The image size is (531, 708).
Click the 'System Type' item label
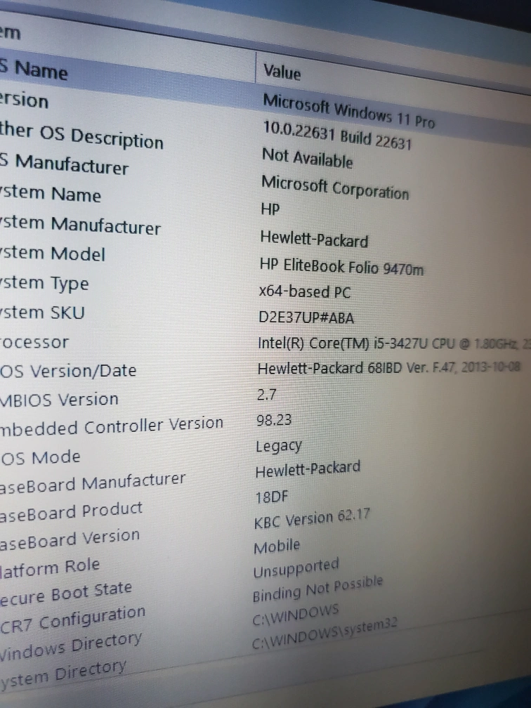[44, 284]
